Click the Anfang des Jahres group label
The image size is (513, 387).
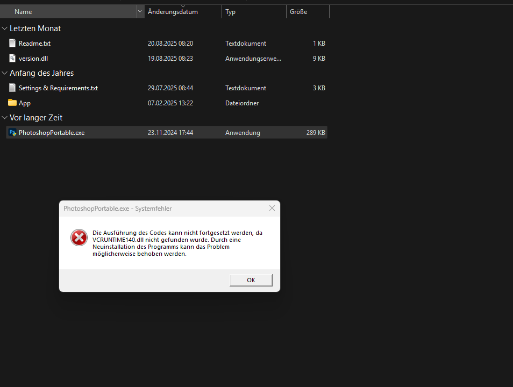42,73
